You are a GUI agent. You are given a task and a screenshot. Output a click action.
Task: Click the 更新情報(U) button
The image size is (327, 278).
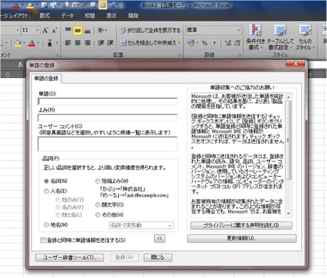[x=241, y=238]
